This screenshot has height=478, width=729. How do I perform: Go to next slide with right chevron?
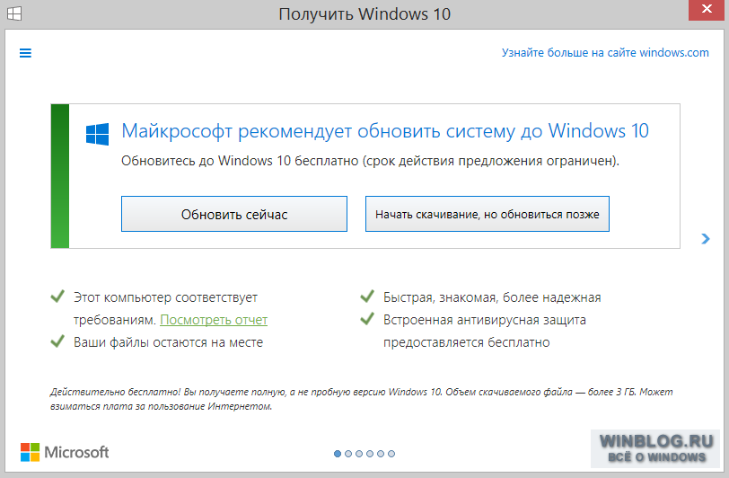(x=706, y=239)
